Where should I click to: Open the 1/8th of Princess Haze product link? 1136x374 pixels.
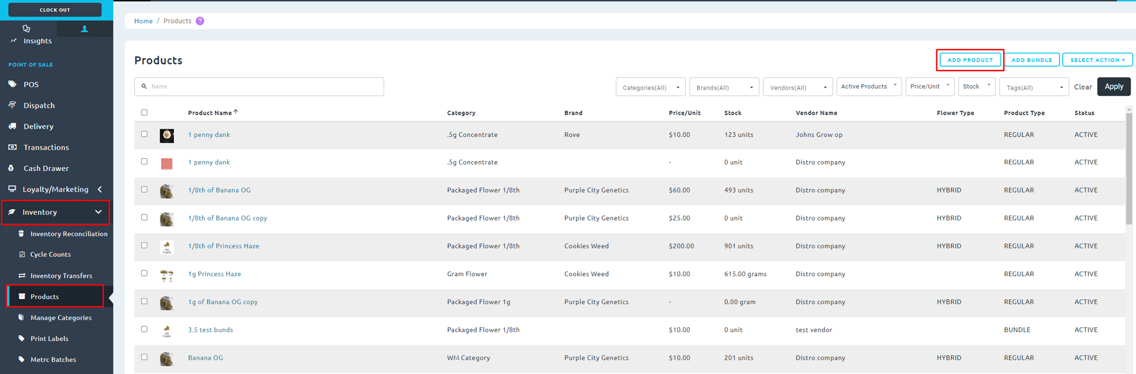223,246
